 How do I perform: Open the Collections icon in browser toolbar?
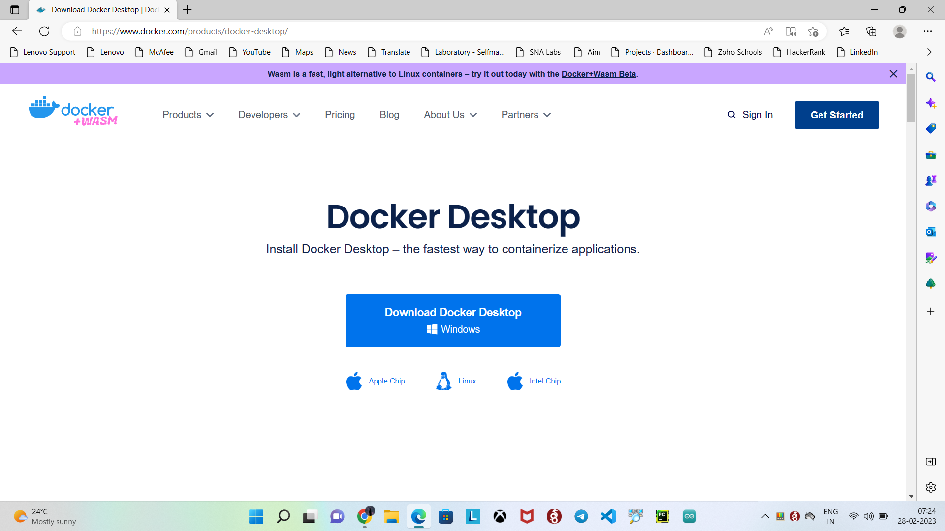coord(871,31)
